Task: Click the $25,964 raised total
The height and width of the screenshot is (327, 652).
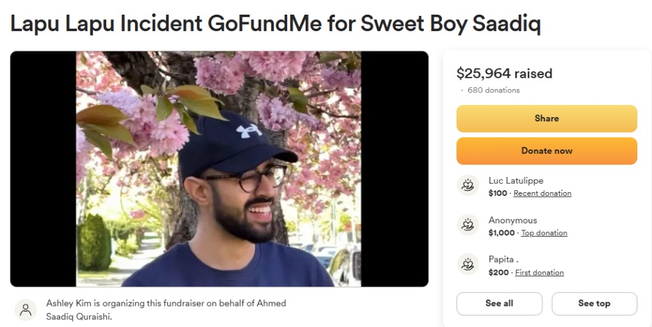Action: (504, 74)
